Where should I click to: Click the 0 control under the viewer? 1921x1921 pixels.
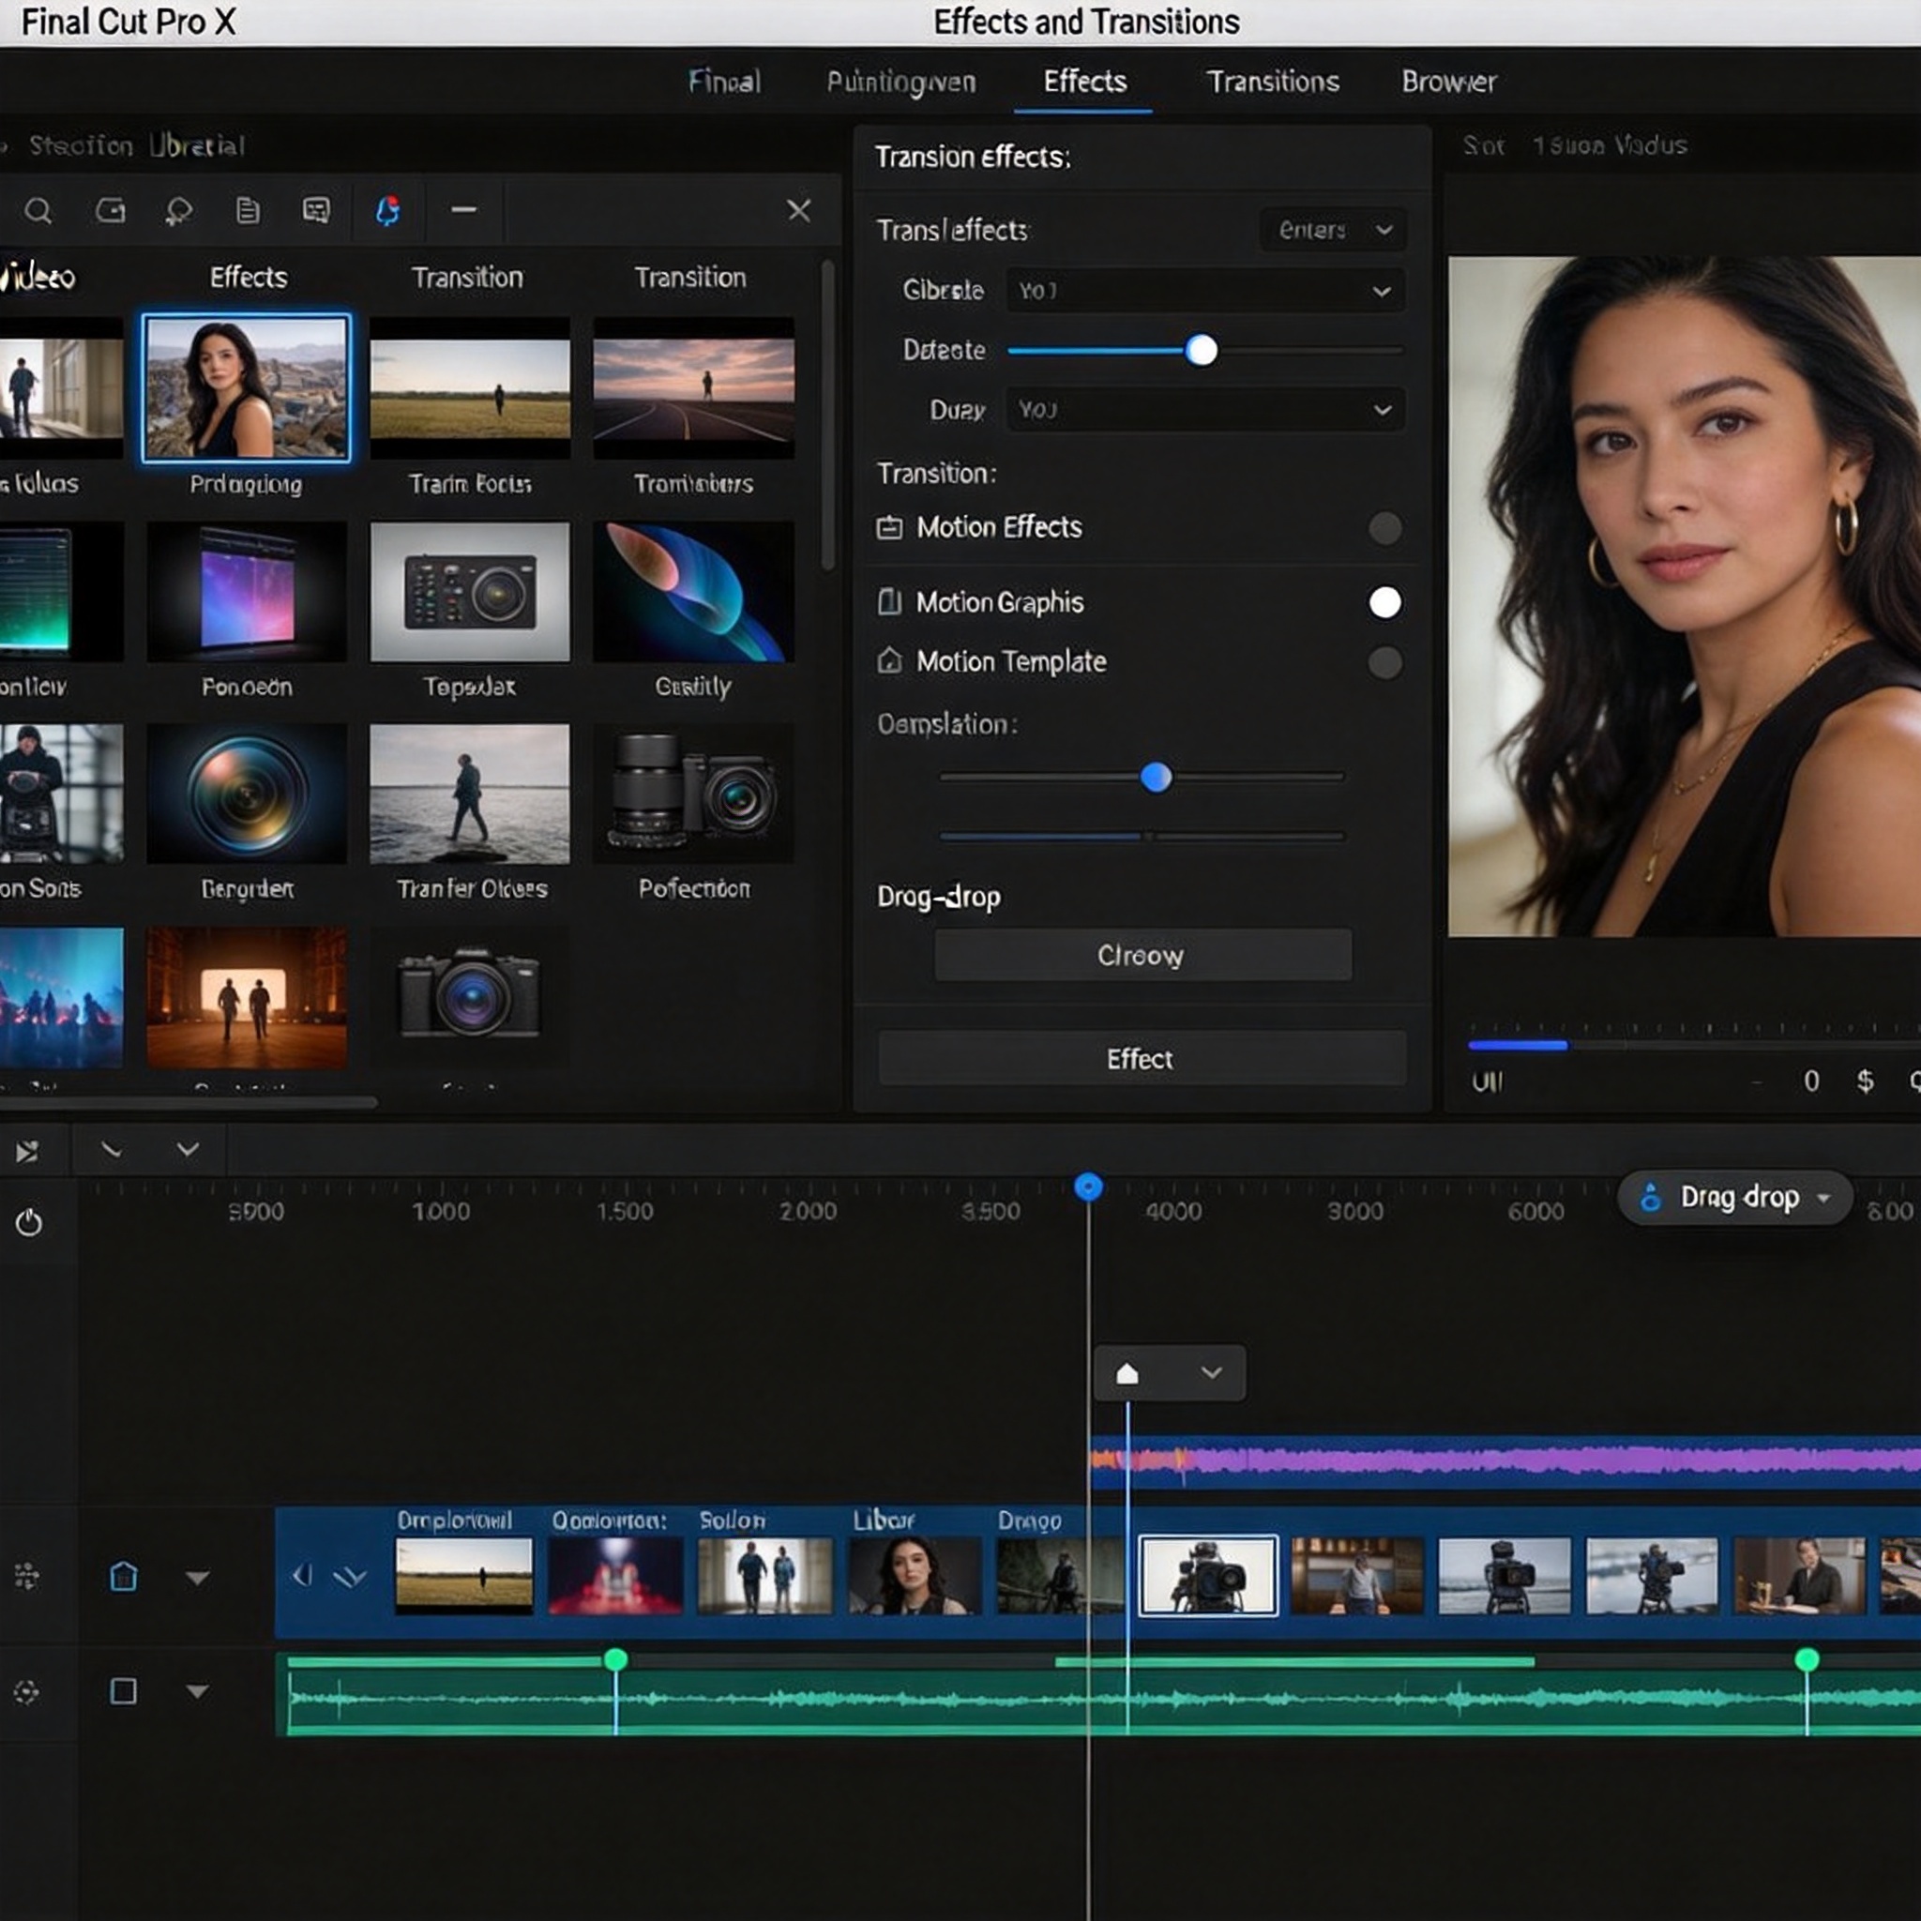(1811, 1081)
